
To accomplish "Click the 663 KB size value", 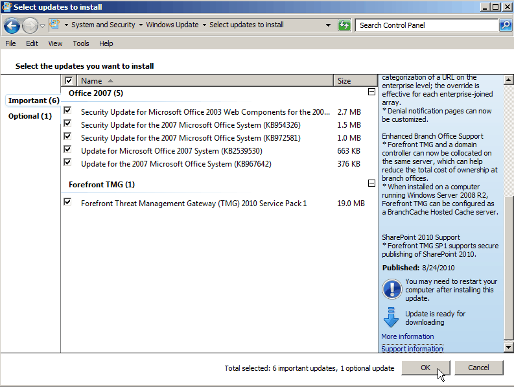I will tap(349, 151).
